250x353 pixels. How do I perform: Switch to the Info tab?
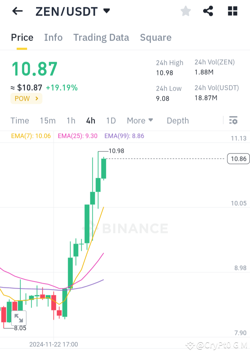(53, 37)
